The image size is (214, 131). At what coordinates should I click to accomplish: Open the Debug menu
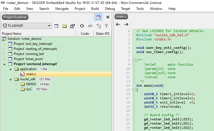[x=110, y=9]
